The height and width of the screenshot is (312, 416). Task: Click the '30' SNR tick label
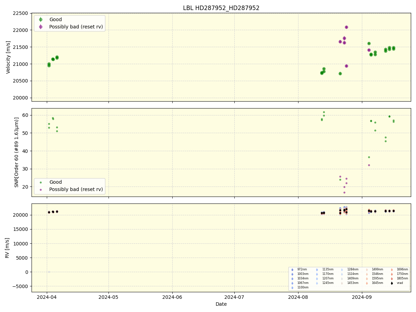pyautogui.click(x=25, y=169)
